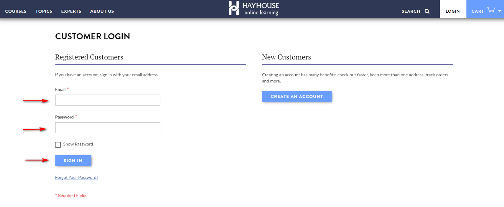504x207 pixels.
Task: Focus the Email input field
Action: pos(108,100)
